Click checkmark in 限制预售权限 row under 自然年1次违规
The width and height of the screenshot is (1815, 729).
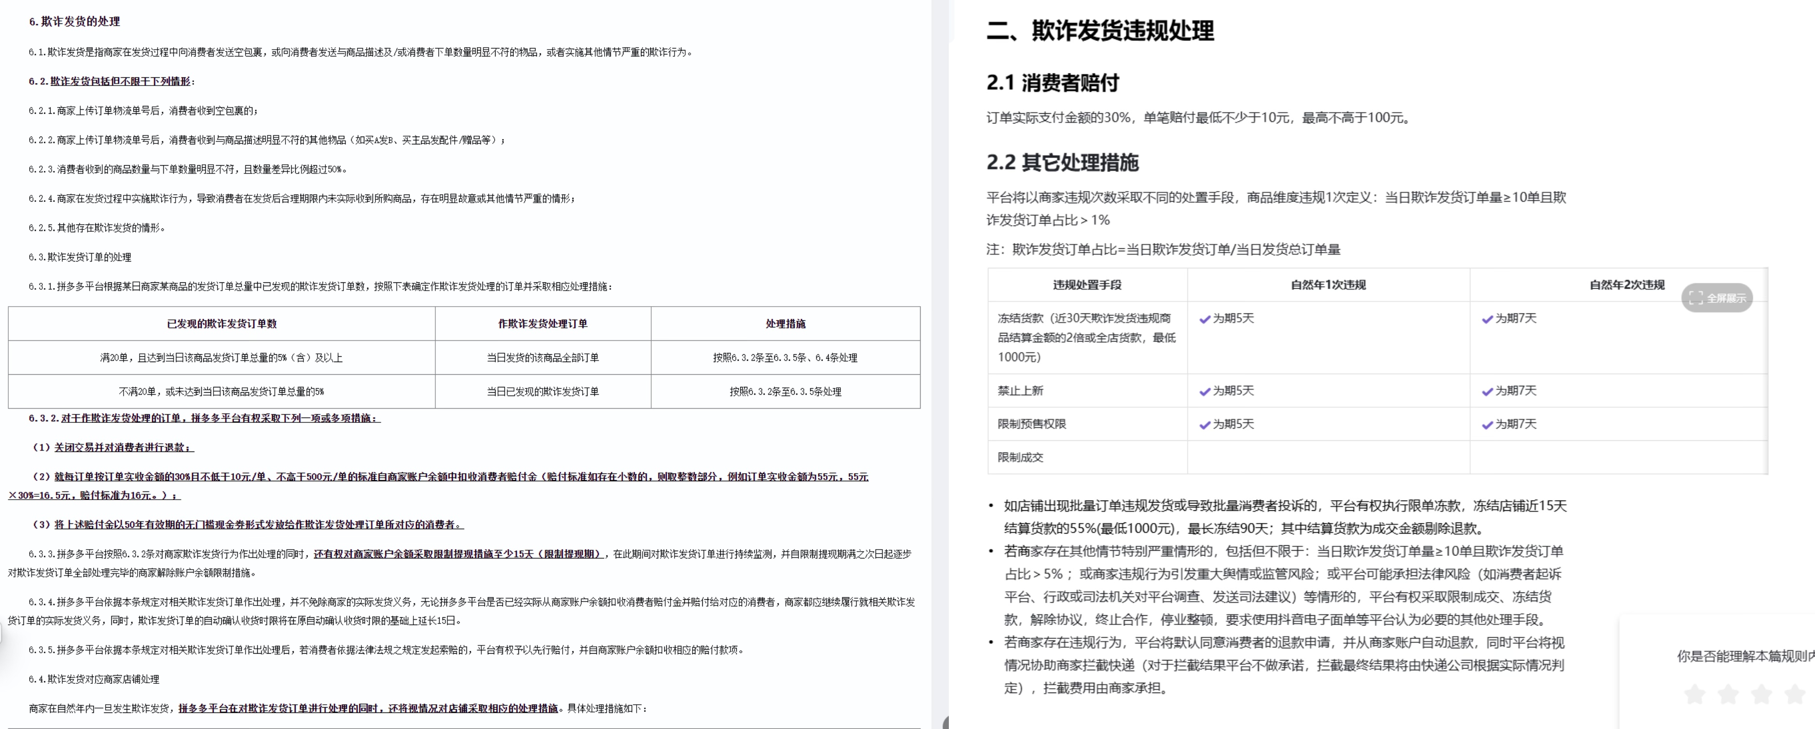click(1205, 425)
